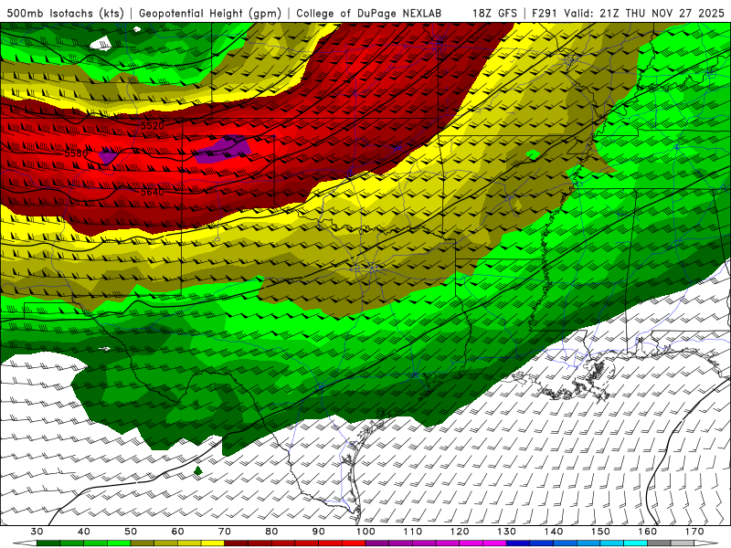Screen dimensions: 731x548
Task: Click the '170' value on the color scale
Action: pyautogui.click(x=694, y=532)
